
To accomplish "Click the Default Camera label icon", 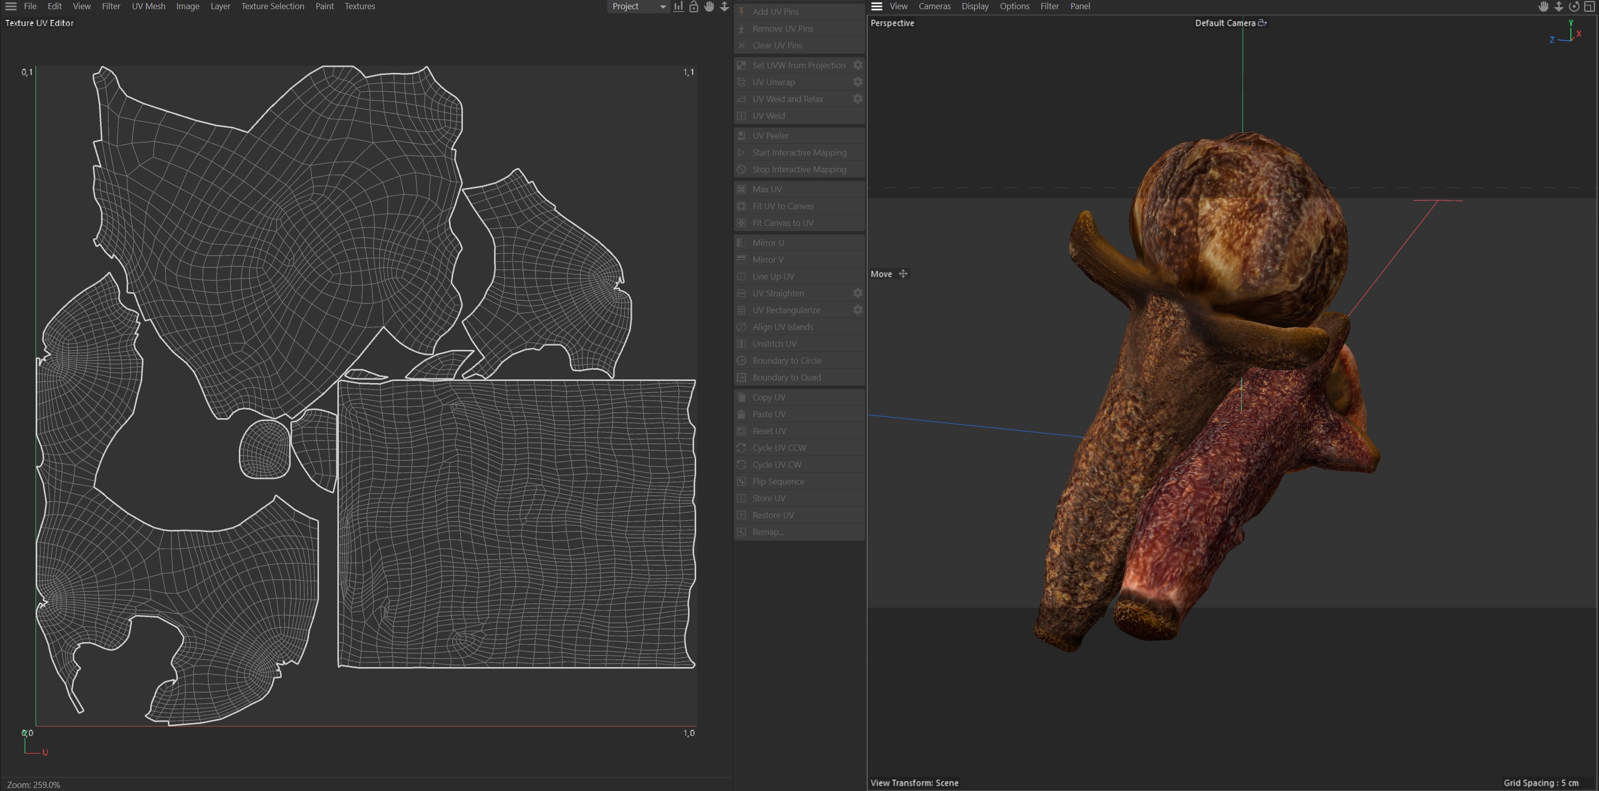I will (x=1262, y=23).
